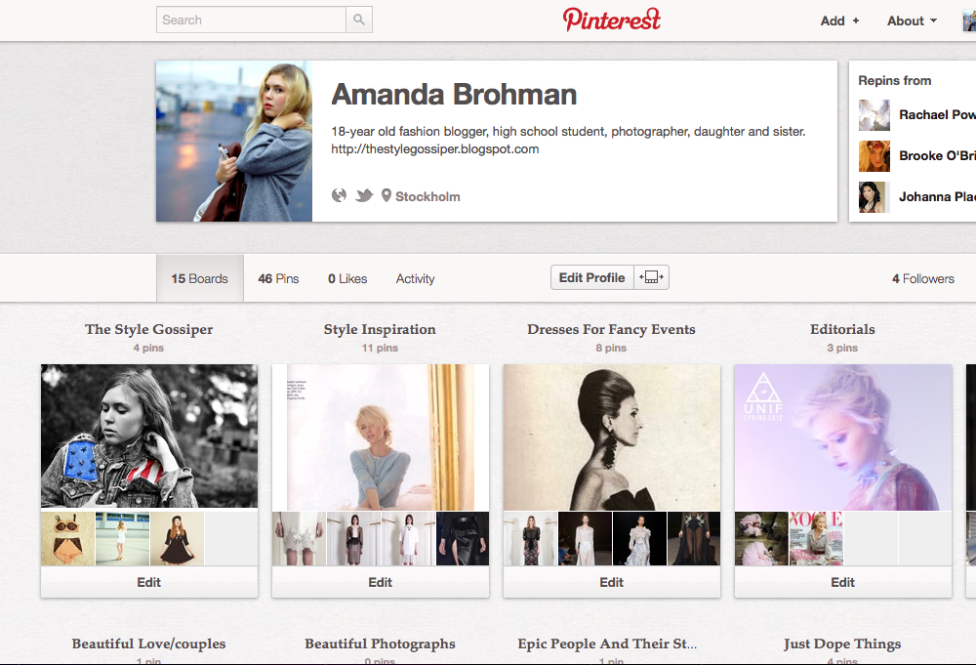Focus the Search input field
The height and width of the screenshot is (665, 976).
(x=251, y=20)
